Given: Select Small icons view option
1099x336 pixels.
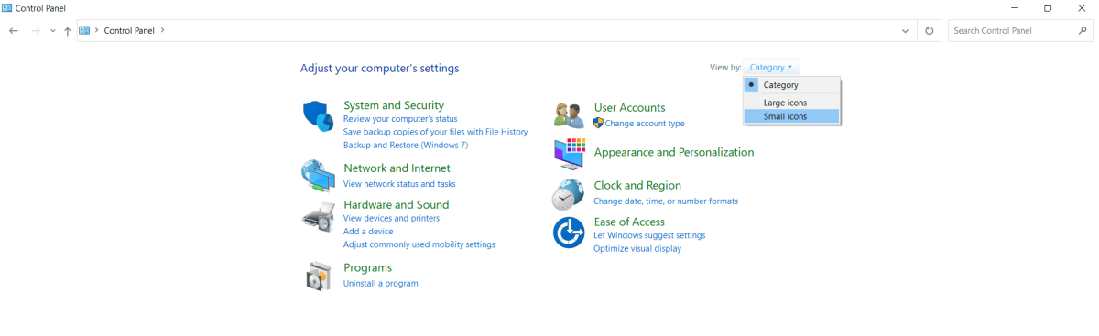Looking at the screenshot, I should [791, 116].
